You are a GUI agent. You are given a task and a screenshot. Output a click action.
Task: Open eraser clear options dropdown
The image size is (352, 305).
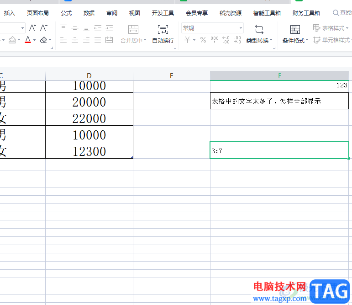pos(50,40)
